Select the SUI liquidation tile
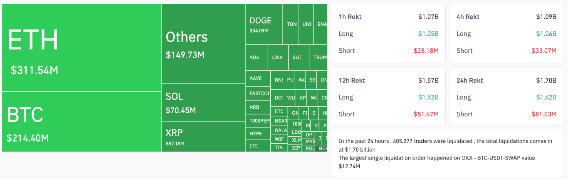Viewport: 568px width, 179px height. coord(297,57)
